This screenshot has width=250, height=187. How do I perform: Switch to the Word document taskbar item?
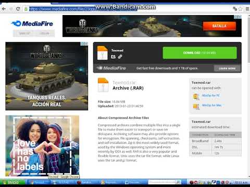[x=135, y=182]
